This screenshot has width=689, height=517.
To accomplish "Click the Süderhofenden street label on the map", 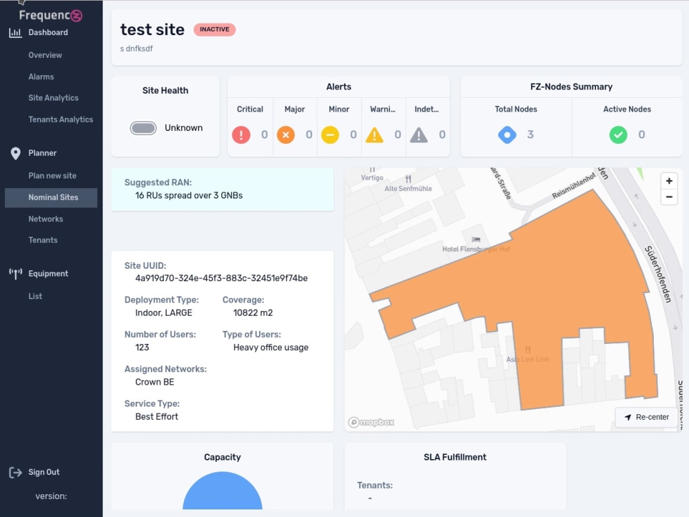I will [658, 274].
